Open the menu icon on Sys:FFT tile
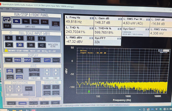The image size is (172, 111). click(118, 38)
